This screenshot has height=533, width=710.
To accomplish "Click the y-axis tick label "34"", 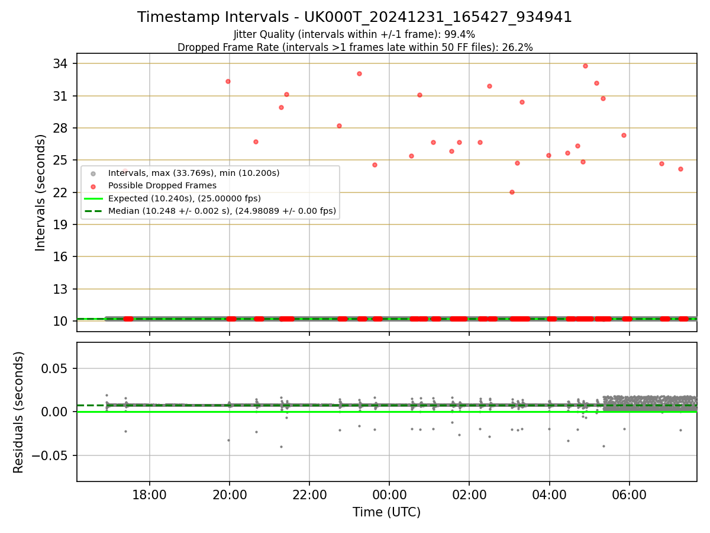I will [62, 63].
